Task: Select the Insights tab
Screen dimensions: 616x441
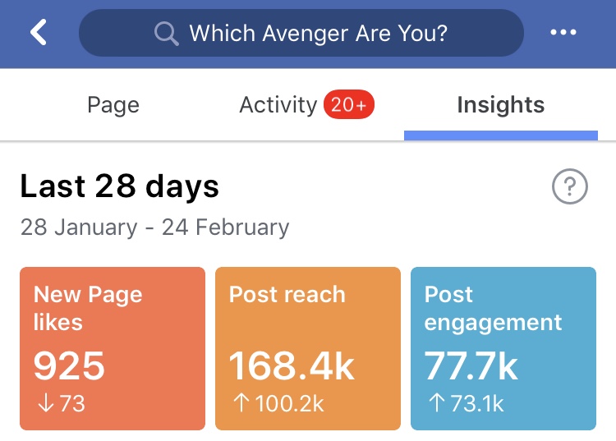Action: 500,105
